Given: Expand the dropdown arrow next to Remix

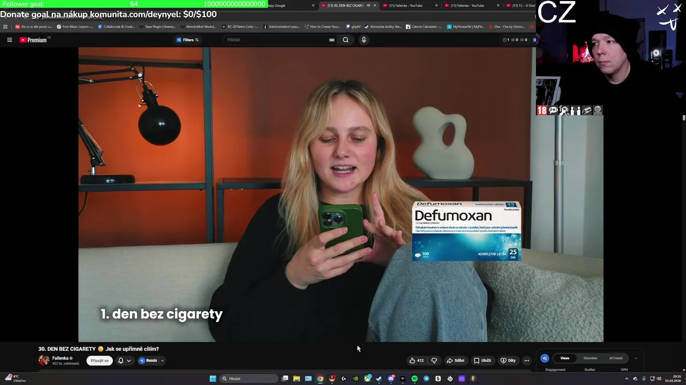Looking at the screenshot, I should pos(162,360).
